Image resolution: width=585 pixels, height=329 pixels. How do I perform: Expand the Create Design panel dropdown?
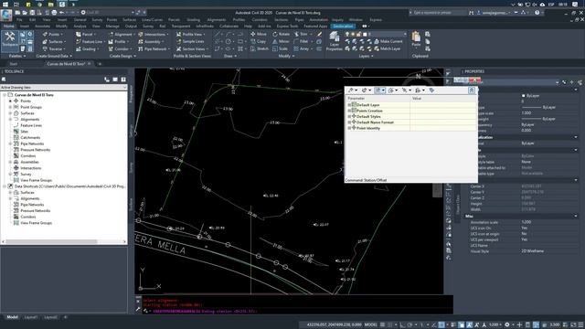point(122,56)
